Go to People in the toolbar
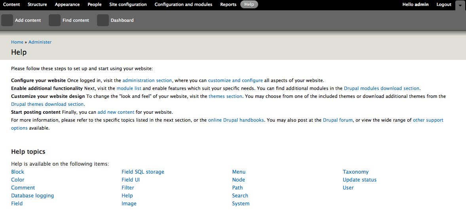 [95, 4]
